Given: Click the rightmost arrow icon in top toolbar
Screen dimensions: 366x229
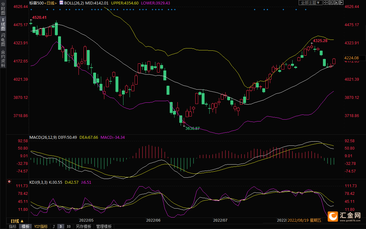Looking at the screenshot, I should 341,3.
